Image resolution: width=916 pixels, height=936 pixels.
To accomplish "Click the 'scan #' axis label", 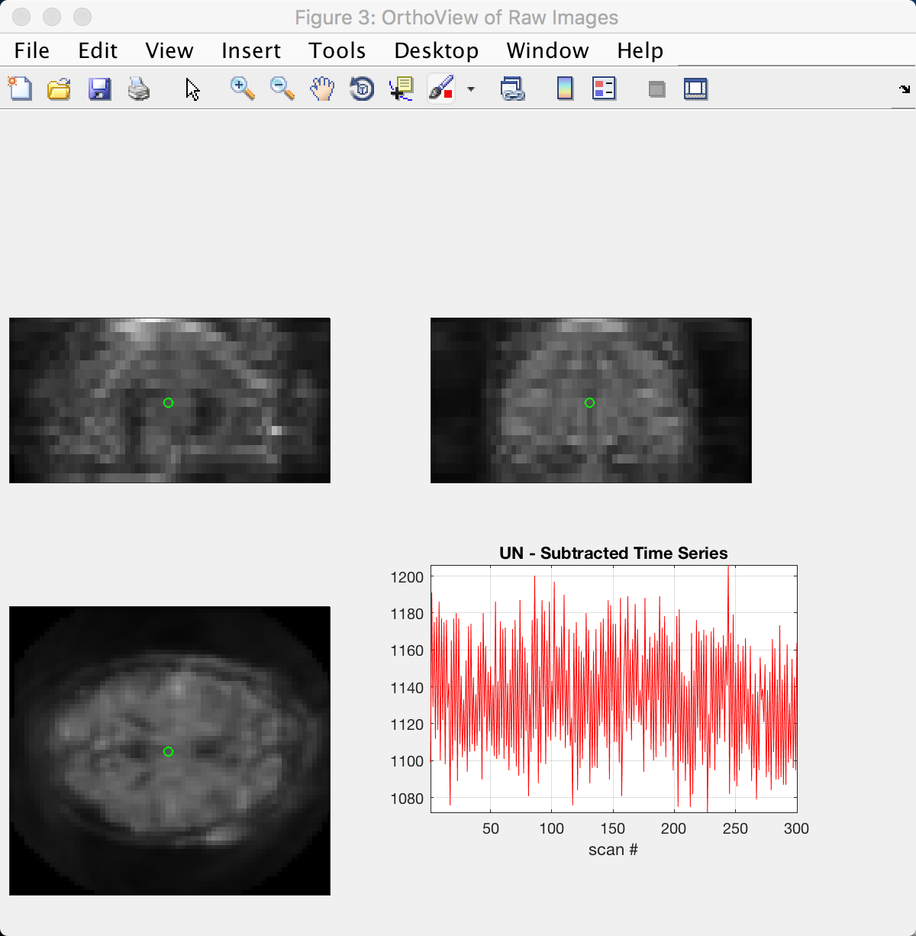I will coord(613,849).
